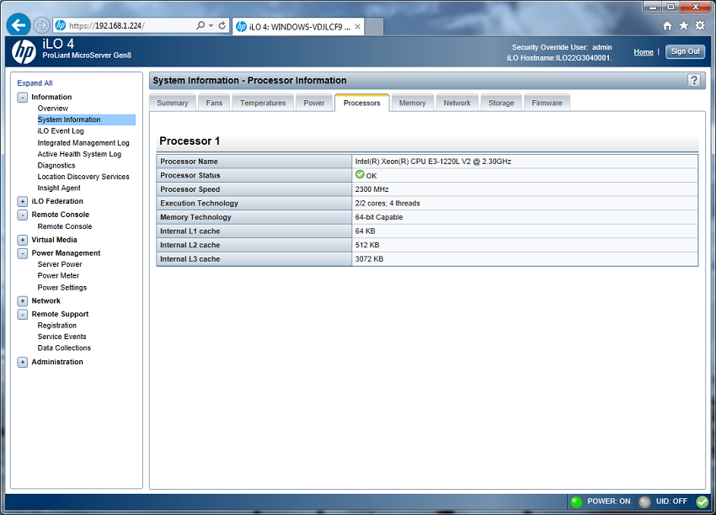Image resolution: width=716 pixels, height=515 pixels.
Task: Collapse the Remote Support section
Action: click(x=23, y=314)
